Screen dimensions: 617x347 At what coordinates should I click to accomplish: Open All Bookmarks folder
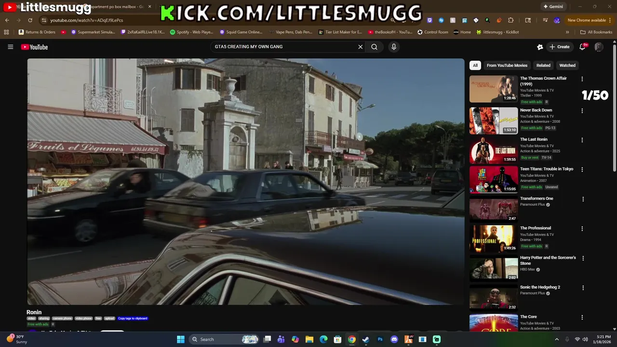[596, 32]
